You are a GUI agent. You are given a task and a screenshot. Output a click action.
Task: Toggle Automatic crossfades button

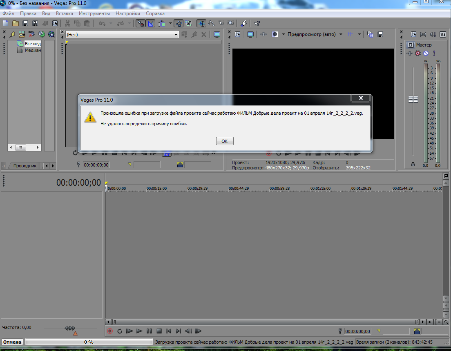point(151,23)
